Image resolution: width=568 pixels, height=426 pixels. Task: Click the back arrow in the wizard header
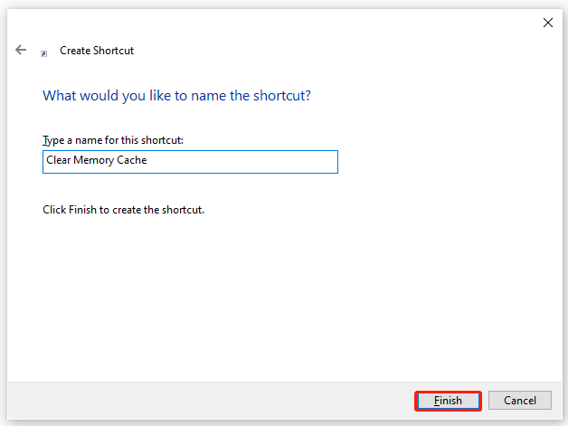point(21,51)
